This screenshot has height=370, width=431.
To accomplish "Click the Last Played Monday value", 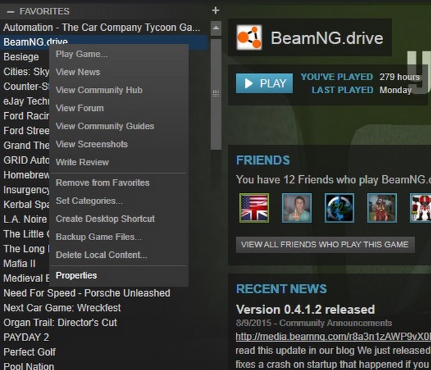I will coord(396,90).
